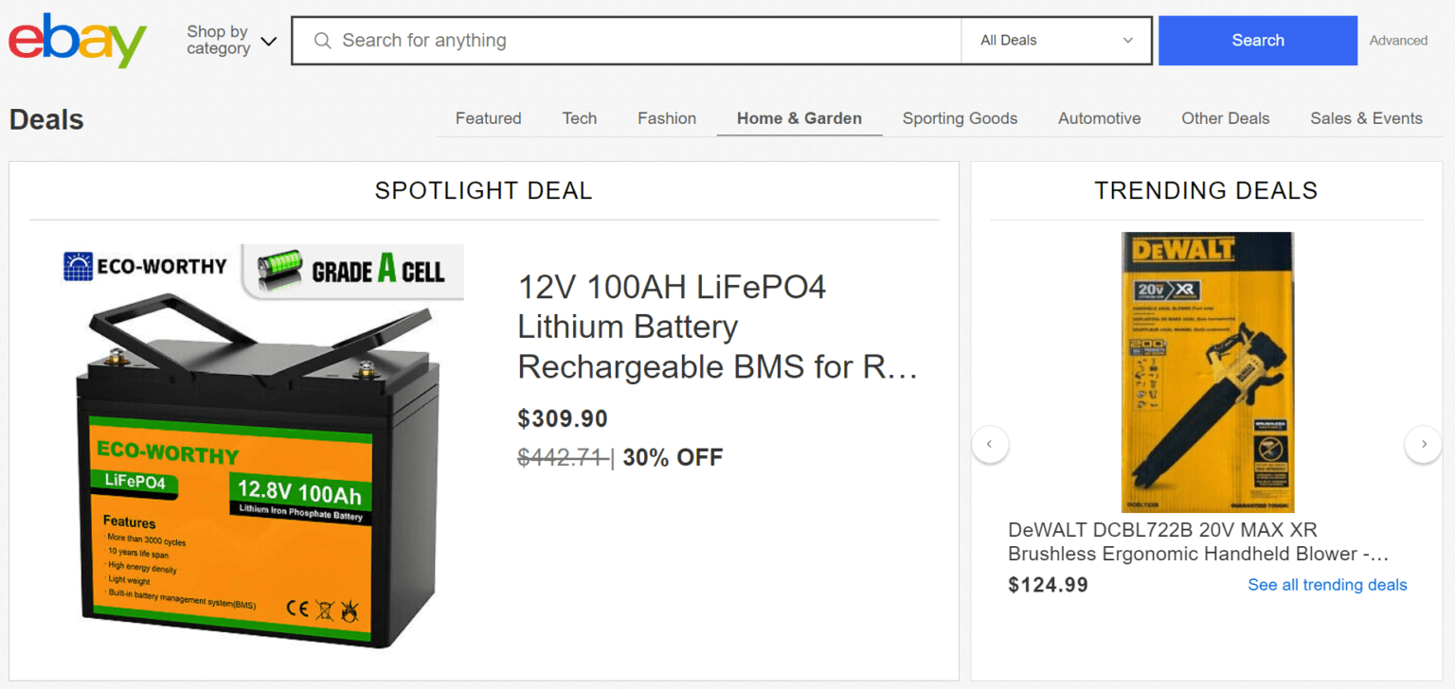Screen dimensions: 1455x689
Task: Click inside the Search for anything field
Action: [x=625, y=40]
